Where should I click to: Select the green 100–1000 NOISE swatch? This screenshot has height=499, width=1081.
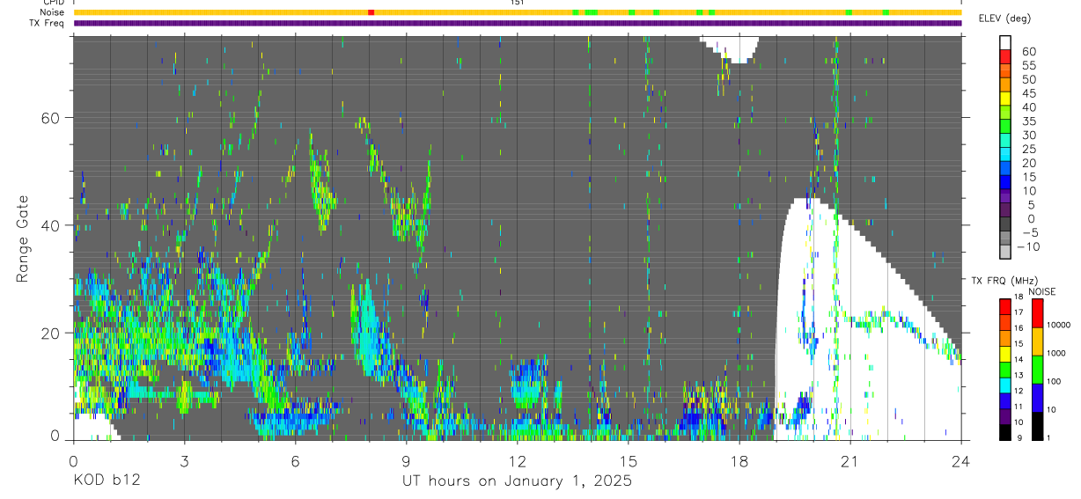pyautogui.click(x=1038, y=370)
